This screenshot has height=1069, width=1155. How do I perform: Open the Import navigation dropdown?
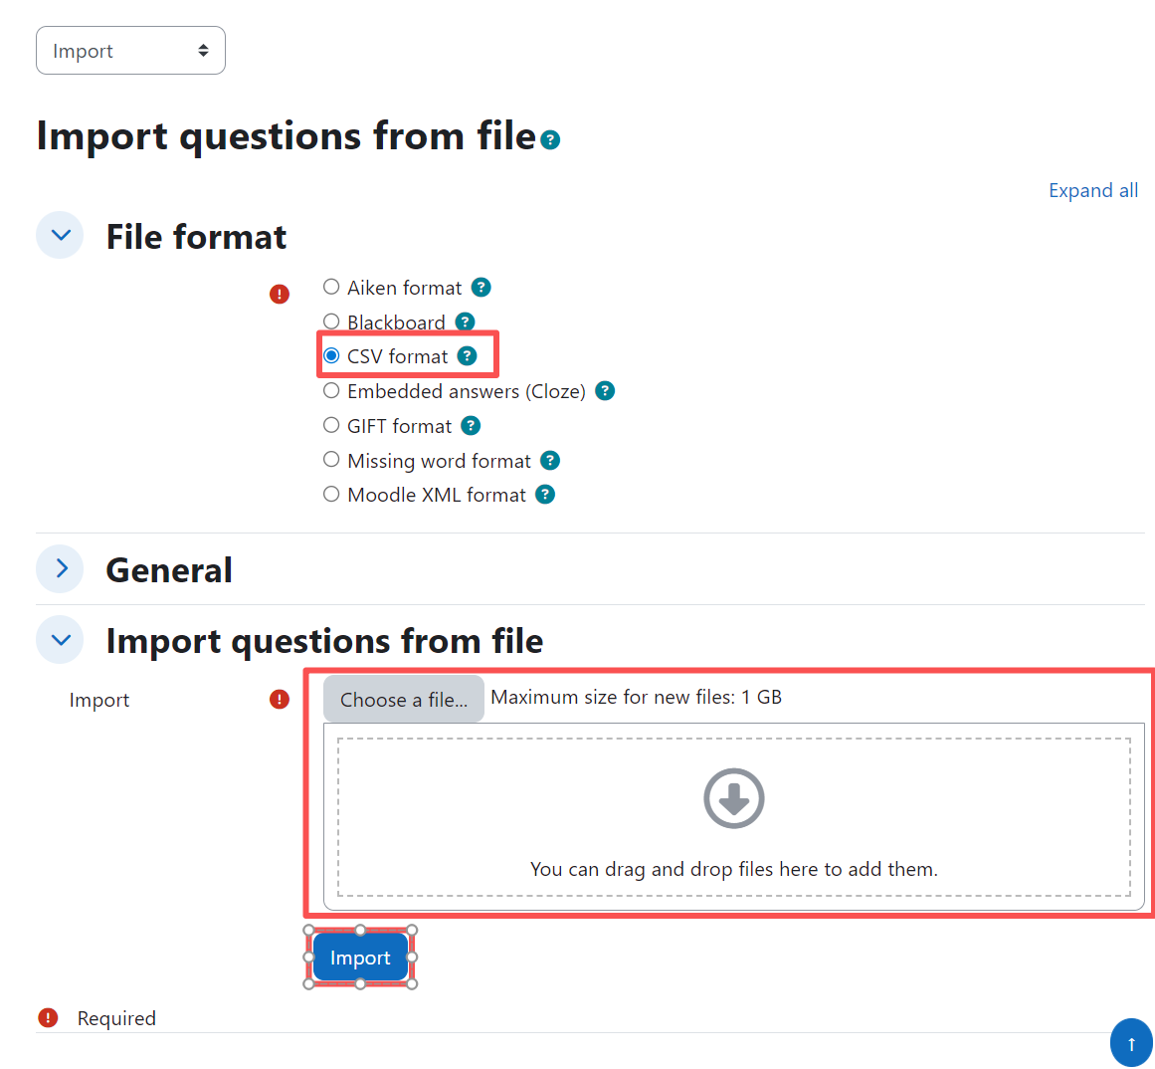point(130,50)
